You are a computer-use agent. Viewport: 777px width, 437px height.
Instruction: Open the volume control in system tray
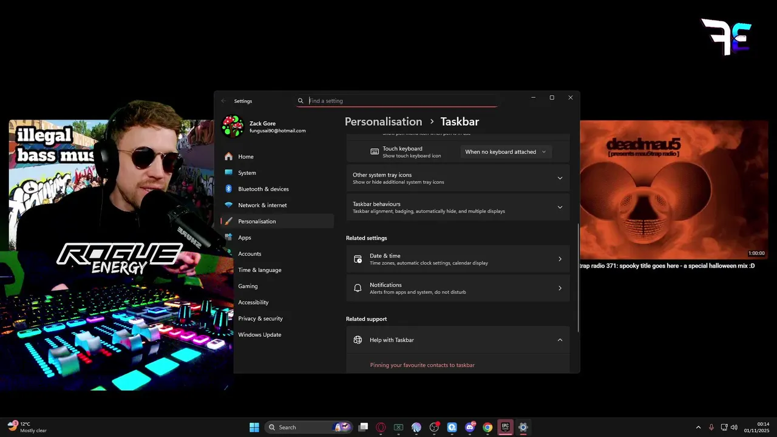point(735,427)
